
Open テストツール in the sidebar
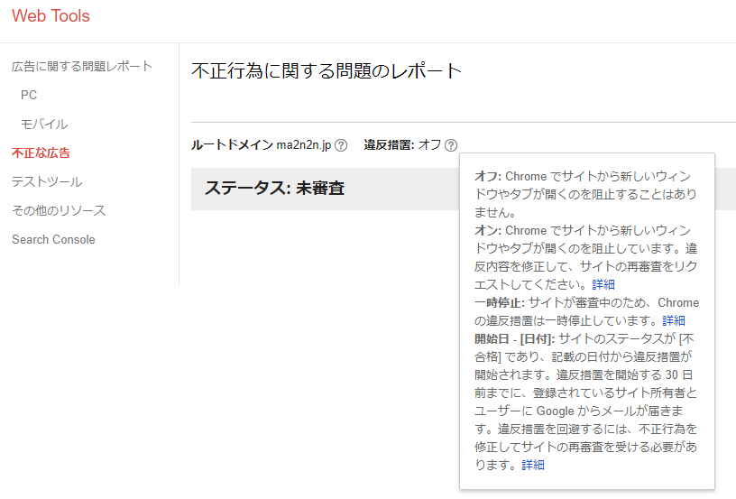coord(47,181)
